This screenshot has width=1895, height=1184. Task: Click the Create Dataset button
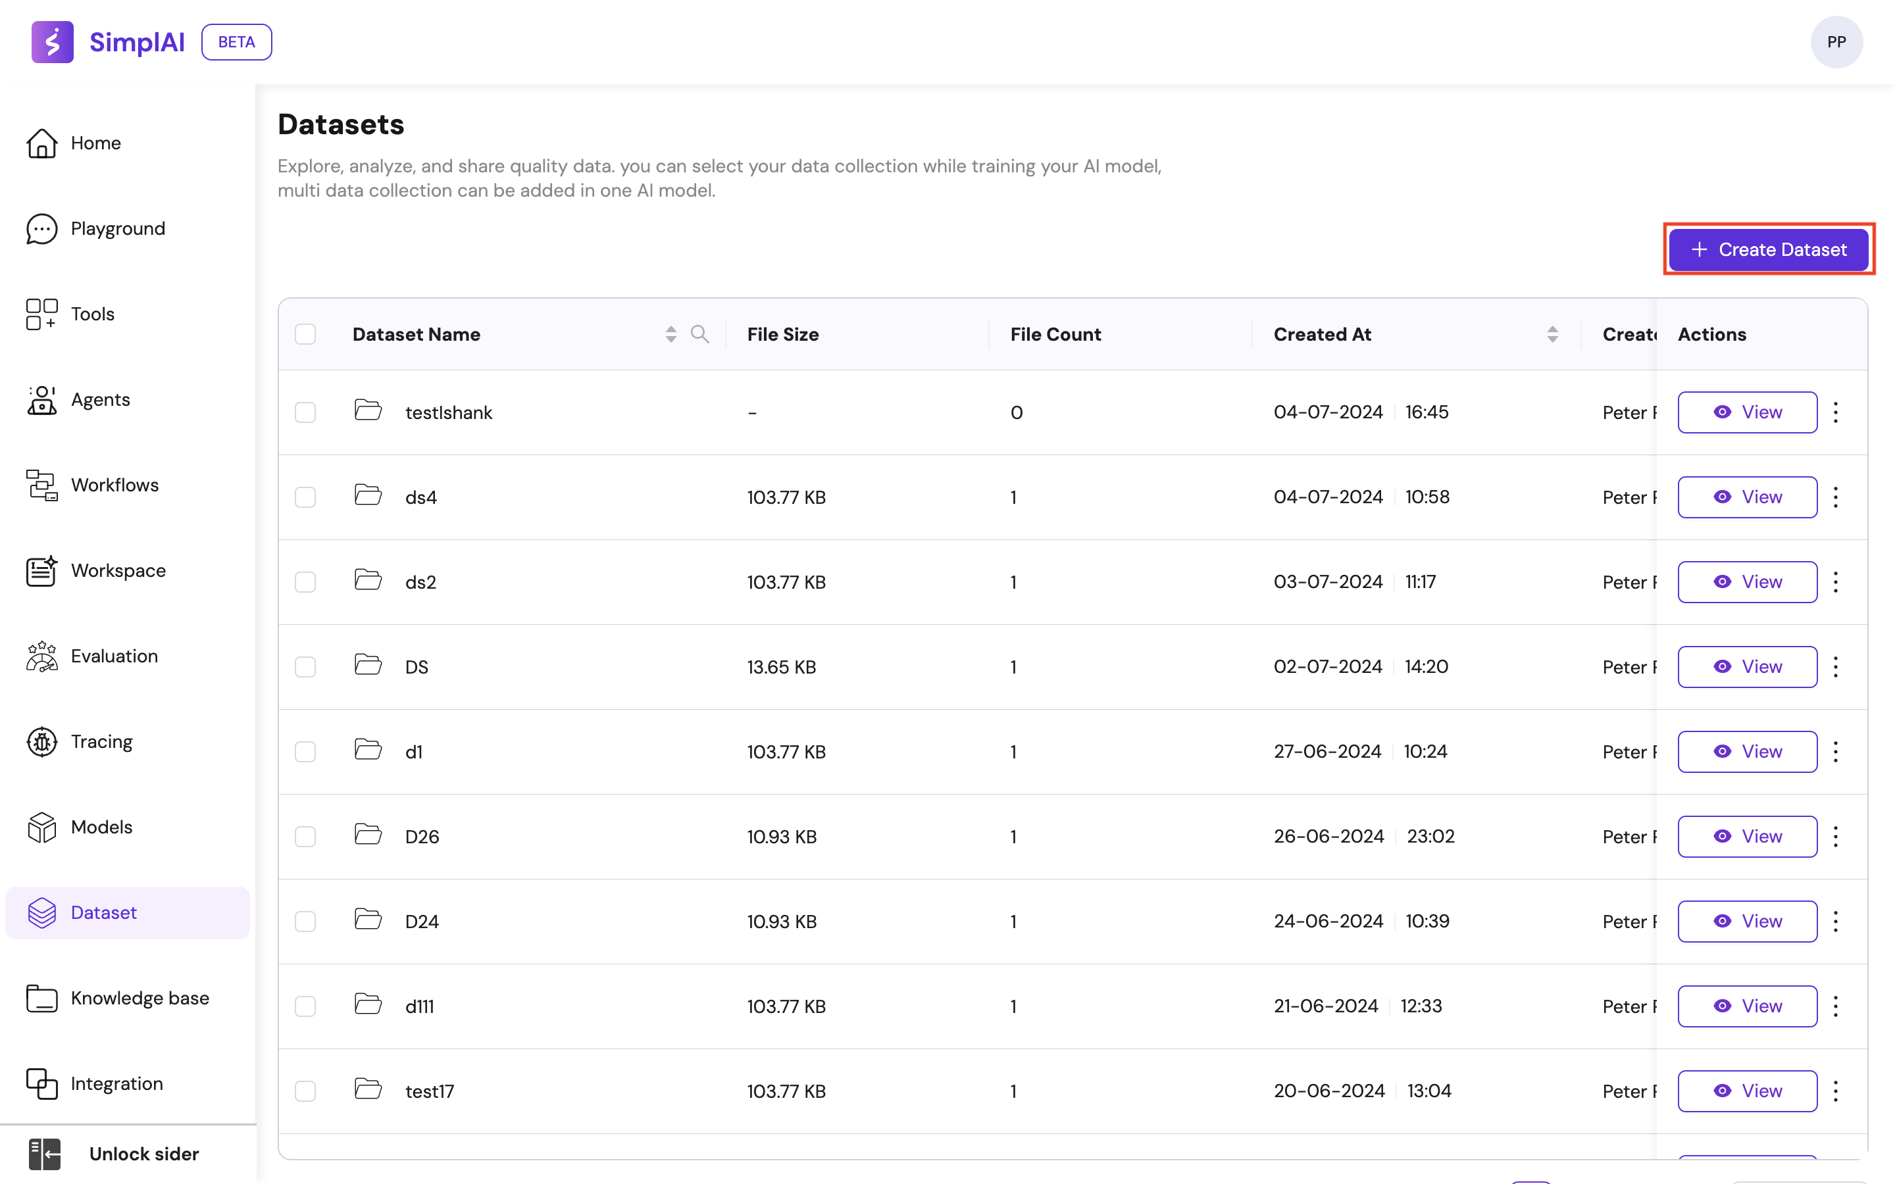tap(1769, 249)
